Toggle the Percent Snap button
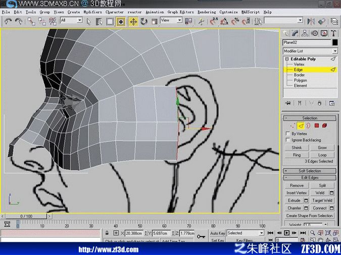Image resolution: width=341 pixels, height=255 pixels. click(235, 22)
